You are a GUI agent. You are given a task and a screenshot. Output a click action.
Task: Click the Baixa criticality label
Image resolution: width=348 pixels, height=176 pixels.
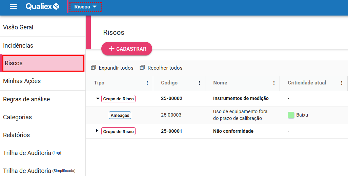pyautogui.click(x=302, y=115)
